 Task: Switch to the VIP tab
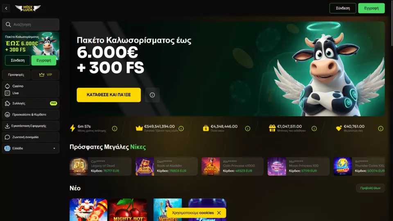[45, 74]
